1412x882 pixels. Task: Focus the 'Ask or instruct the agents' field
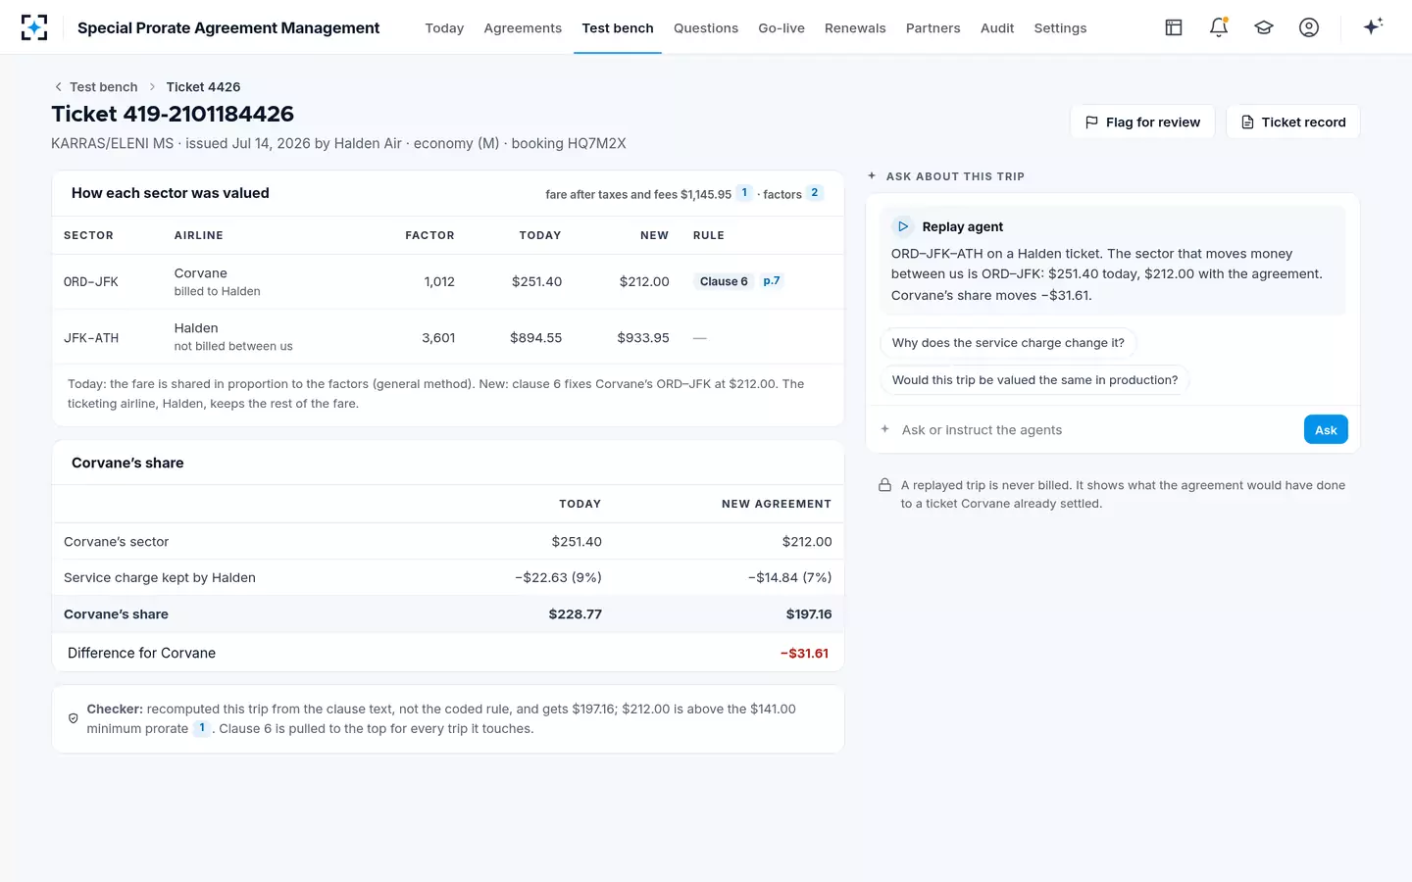click(x=1096, y=429)
